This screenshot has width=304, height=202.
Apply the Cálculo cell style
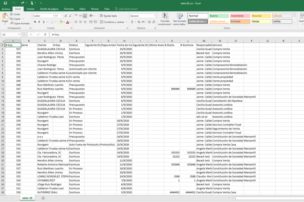282,16
